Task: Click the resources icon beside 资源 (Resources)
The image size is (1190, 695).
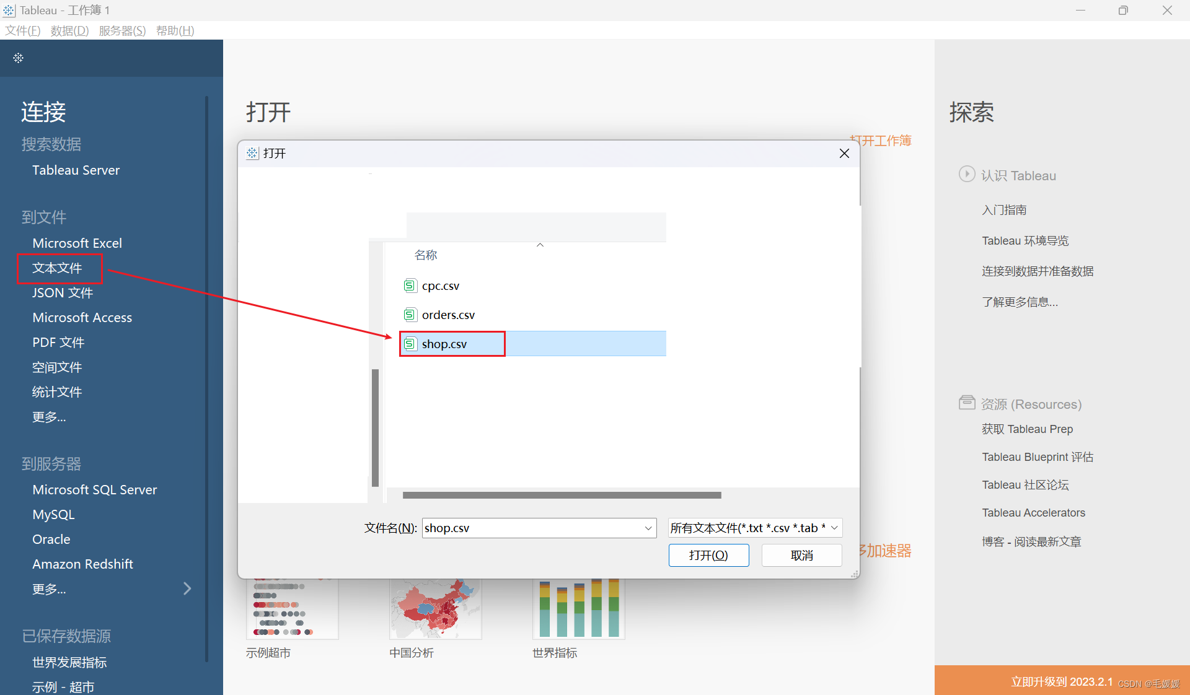Action: pos(967,403)
